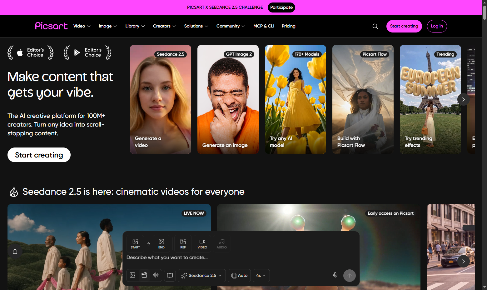Open the Auto aspect ratio selector
Screen dimensions: 487x290
tap(239, 276)
